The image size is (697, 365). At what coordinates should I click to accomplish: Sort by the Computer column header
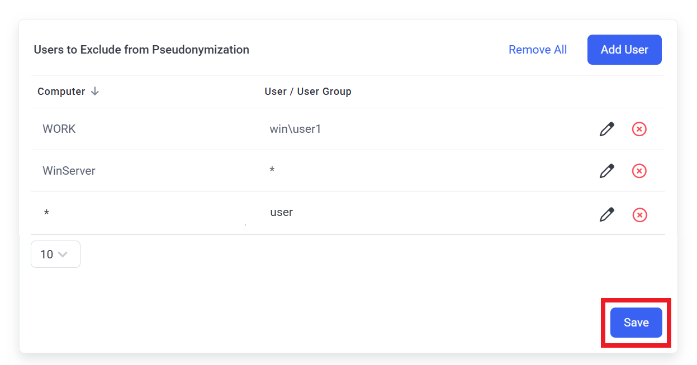click(61, 92)
